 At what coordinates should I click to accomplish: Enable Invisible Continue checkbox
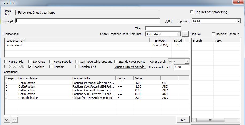point(213,34)
